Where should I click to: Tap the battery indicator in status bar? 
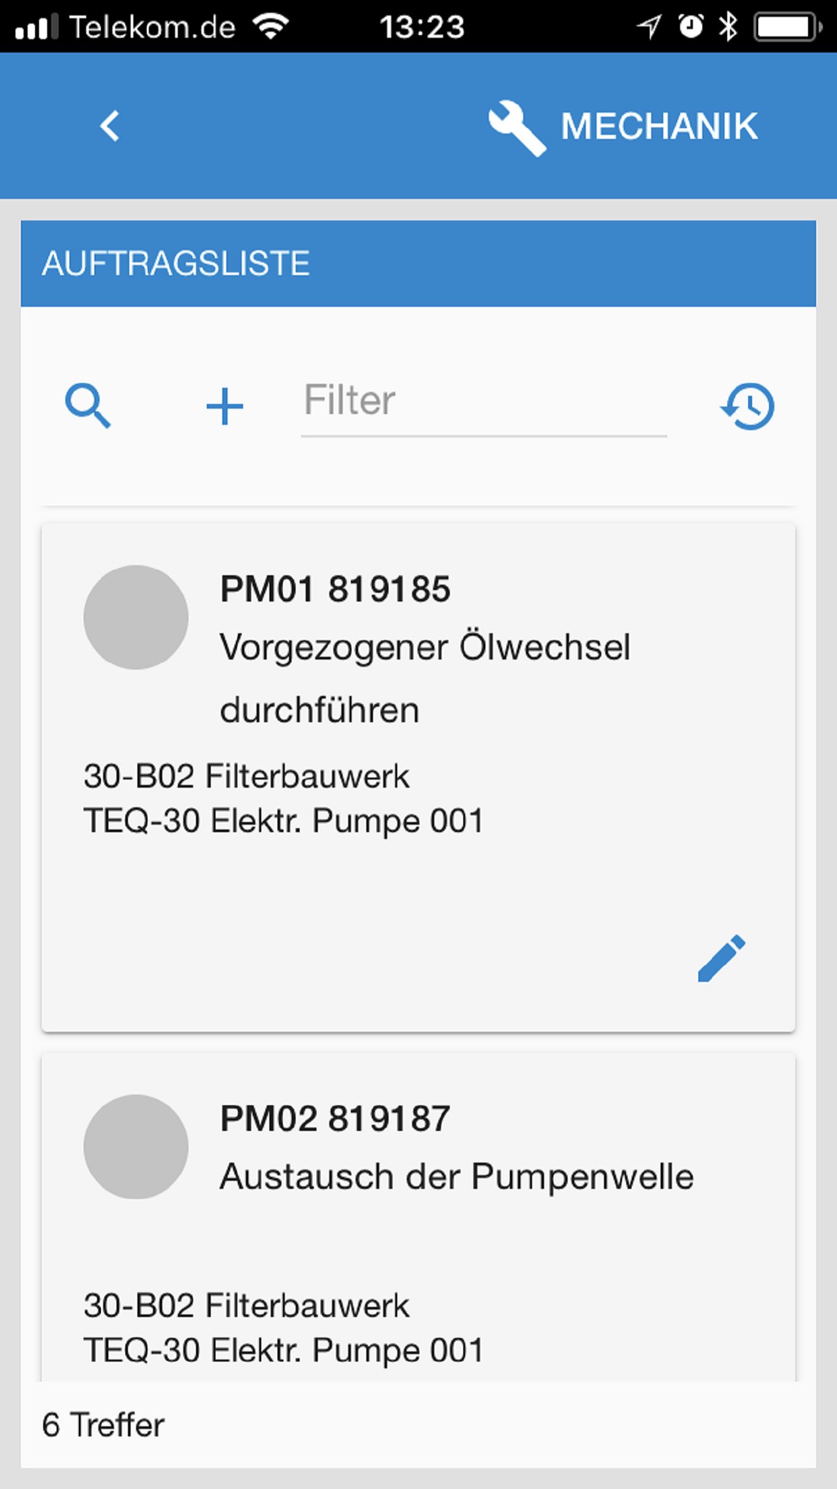pos(787,27)
